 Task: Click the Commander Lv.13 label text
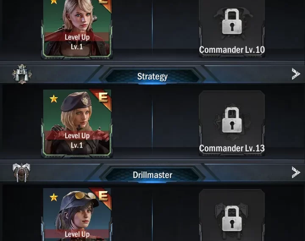232,148
